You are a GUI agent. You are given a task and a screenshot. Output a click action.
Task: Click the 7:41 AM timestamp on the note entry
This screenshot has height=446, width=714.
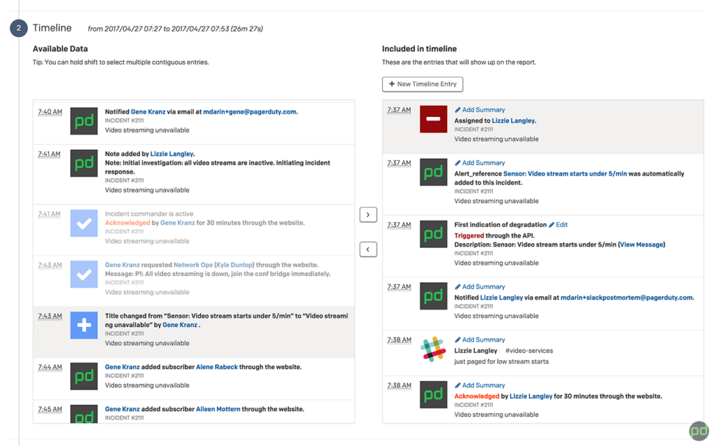(50, 154)
